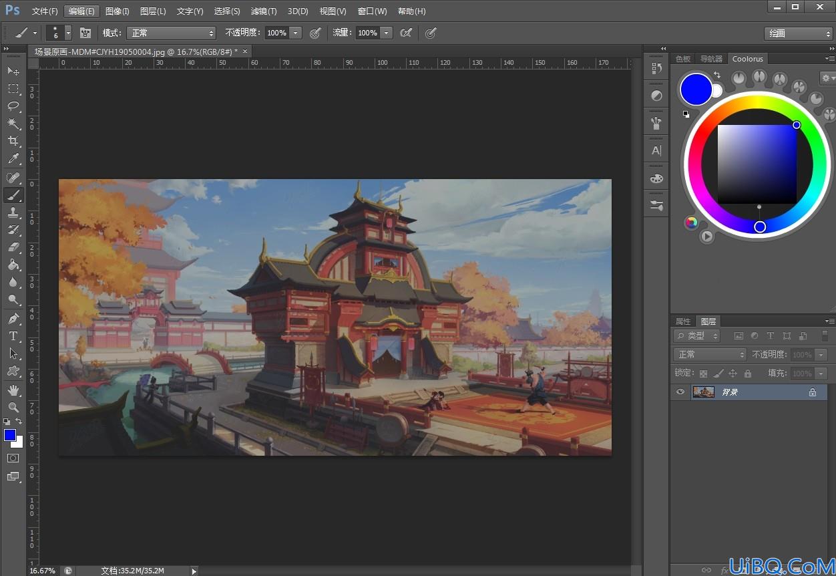
Task: Select the Crop tool
Action: [x=13, y=141]
